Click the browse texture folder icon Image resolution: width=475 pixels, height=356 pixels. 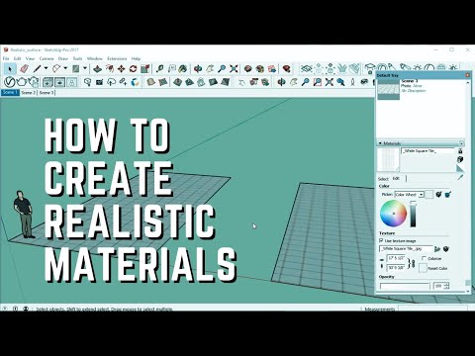[437, 249]
